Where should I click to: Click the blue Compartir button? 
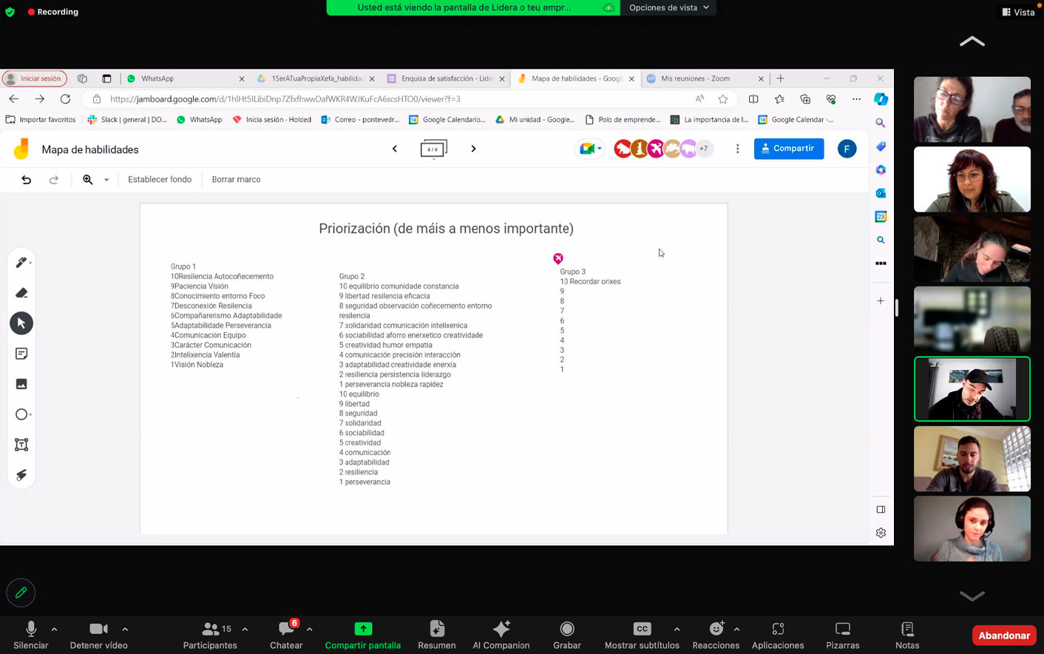pos(788,149)
